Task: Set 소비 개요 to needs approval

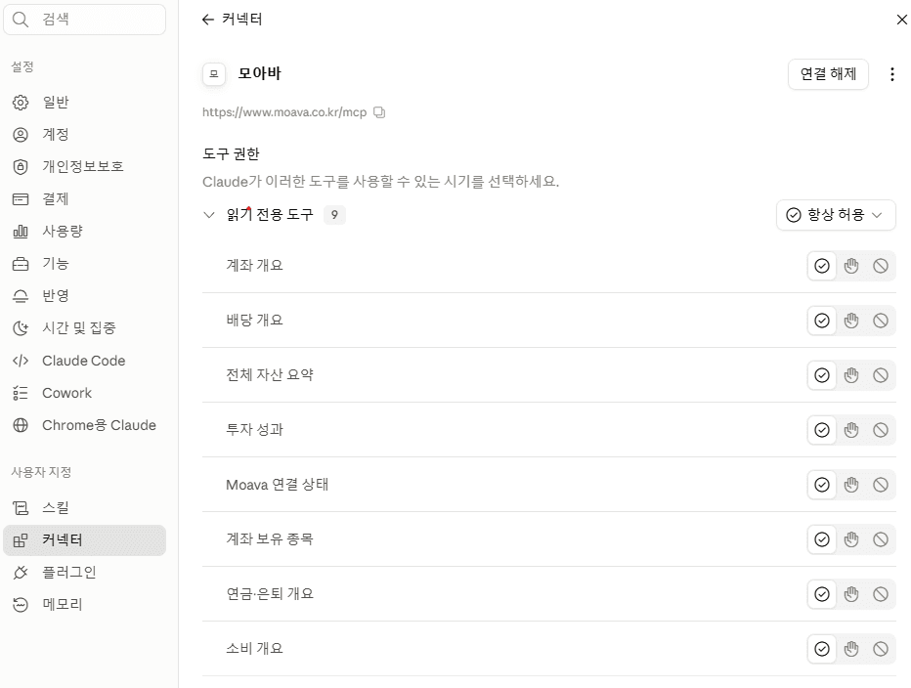Action: pos(851,649)
